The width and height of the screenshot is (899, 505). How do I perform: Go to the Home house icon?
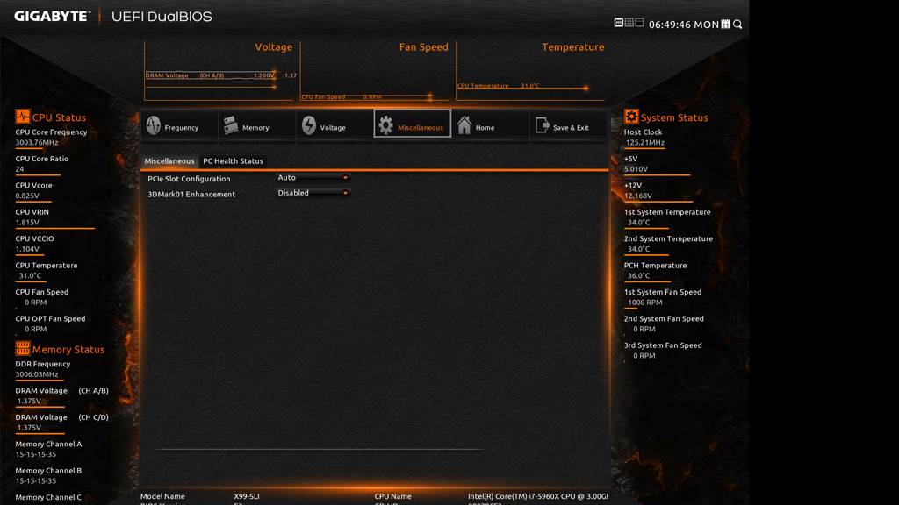464,126
